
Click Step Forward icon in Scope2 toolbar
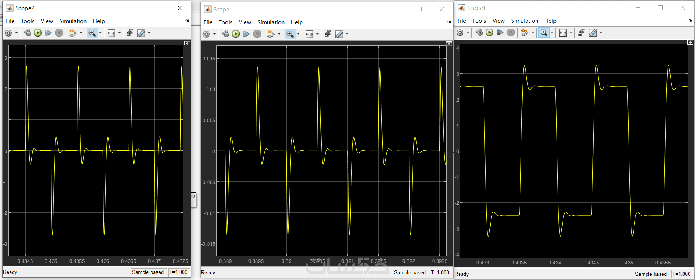point(48,33)
